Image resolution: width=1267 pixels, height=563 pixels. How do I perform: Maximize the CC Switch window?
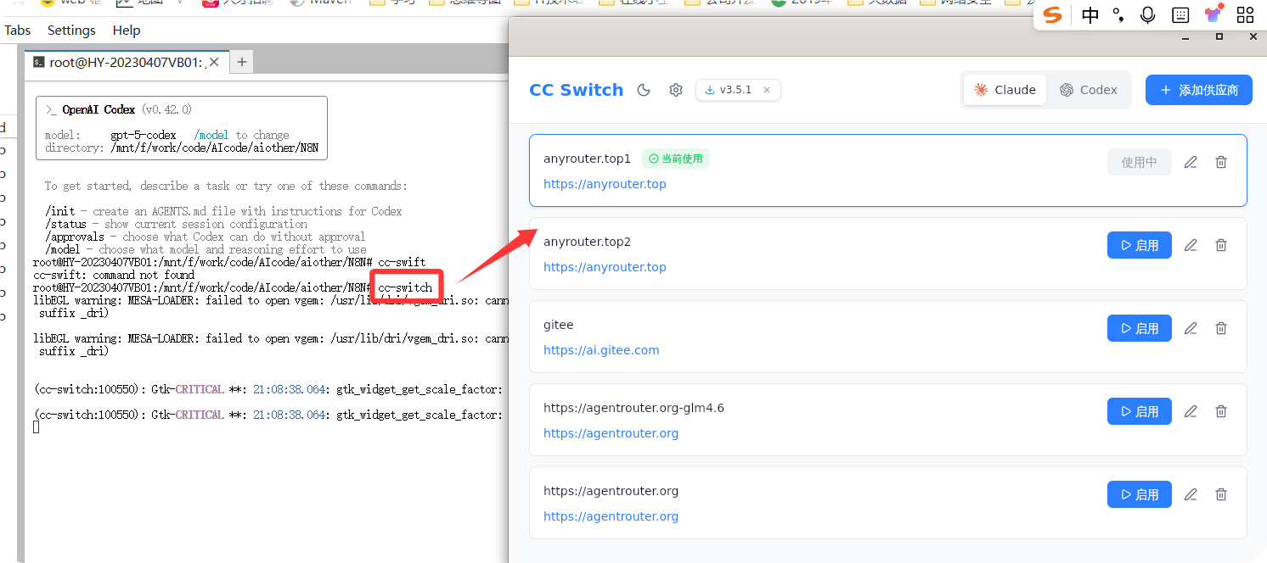click(x=1219, y=36)
